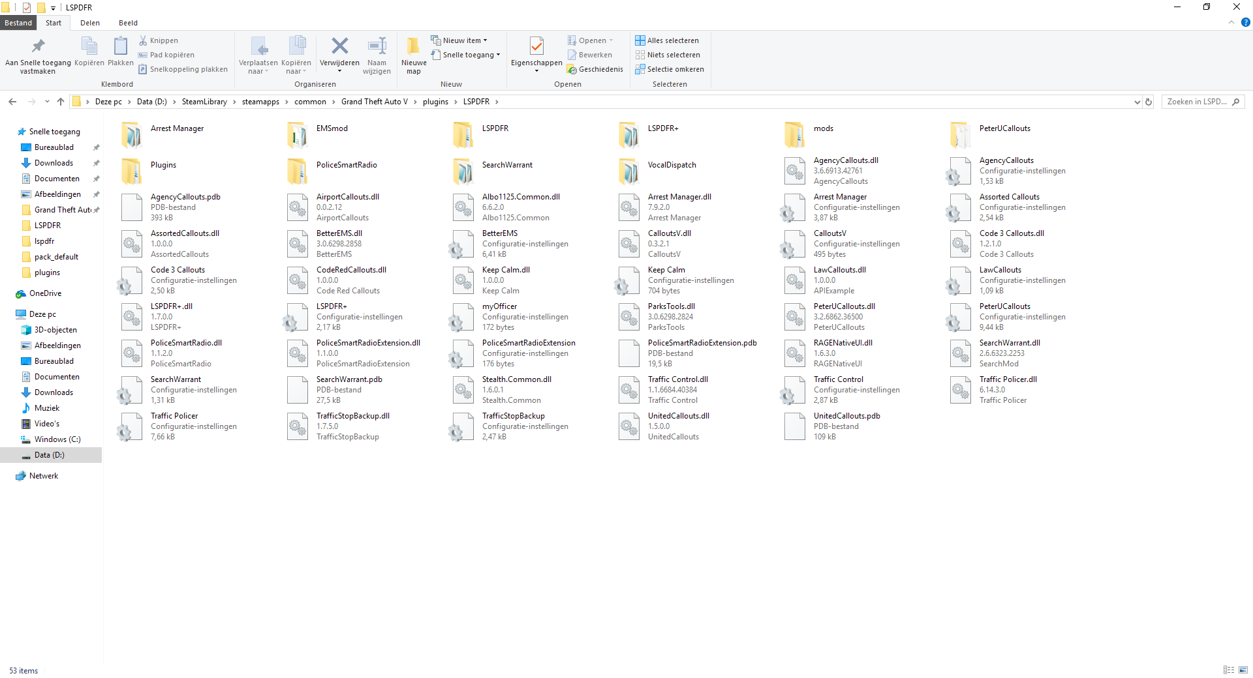
Task: Create new folder with Nieuwe map
Action: coord(414,56)
